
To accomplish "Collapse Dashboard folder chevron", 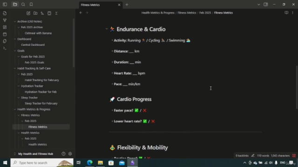I will (15, 39).
